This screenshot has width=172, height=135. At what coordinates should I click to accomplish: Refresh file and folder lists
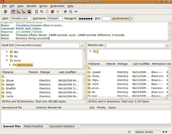36,12
